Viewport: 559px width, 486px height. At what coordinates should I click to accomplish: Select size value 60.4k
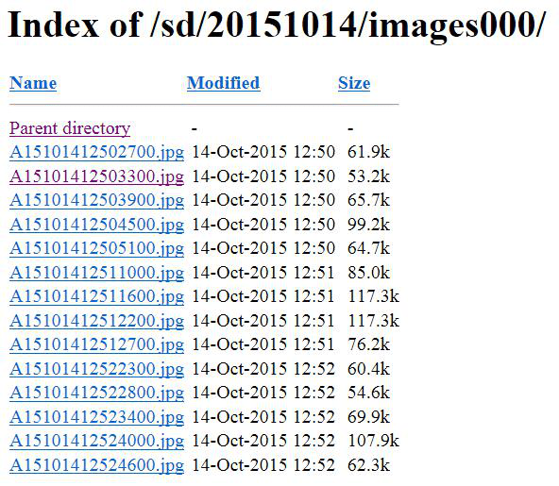(x=368, y=369)
